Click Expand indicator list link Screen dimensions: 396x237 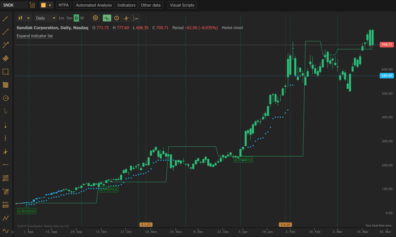(35, 36)
